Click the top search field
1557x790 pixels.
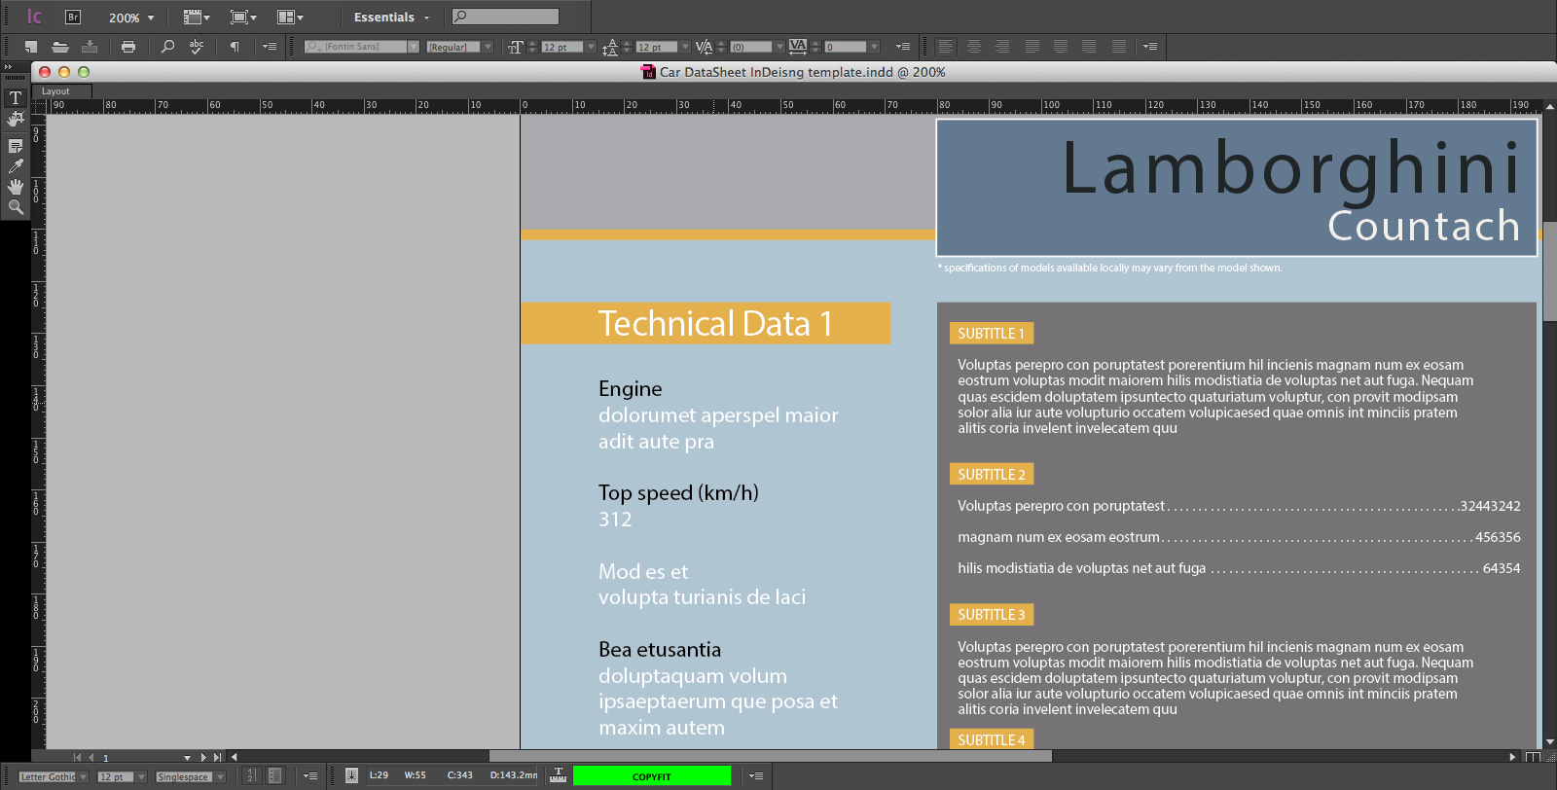point(506,17)
